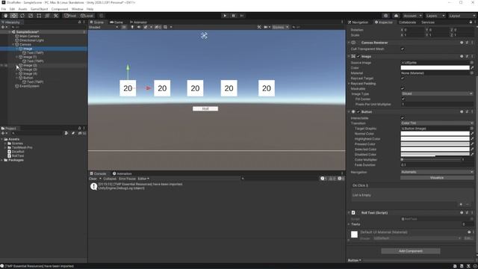The height and width of the screenshot is (269, 478).
Task: Open the Shaded draw mode dropdown
Action: pos(104,27)
